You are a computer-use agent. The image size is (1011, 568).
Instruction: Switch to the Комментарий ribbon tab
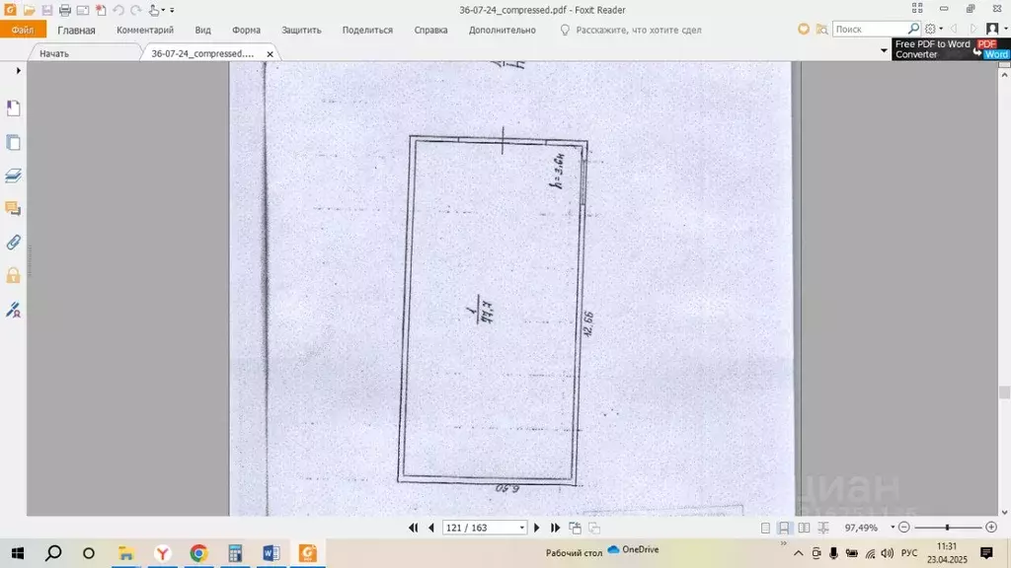click(x=145, y=31)
